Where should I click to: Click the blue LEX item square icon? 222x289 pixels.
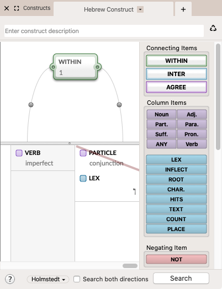pyautogui.click(x=83, y=178)
